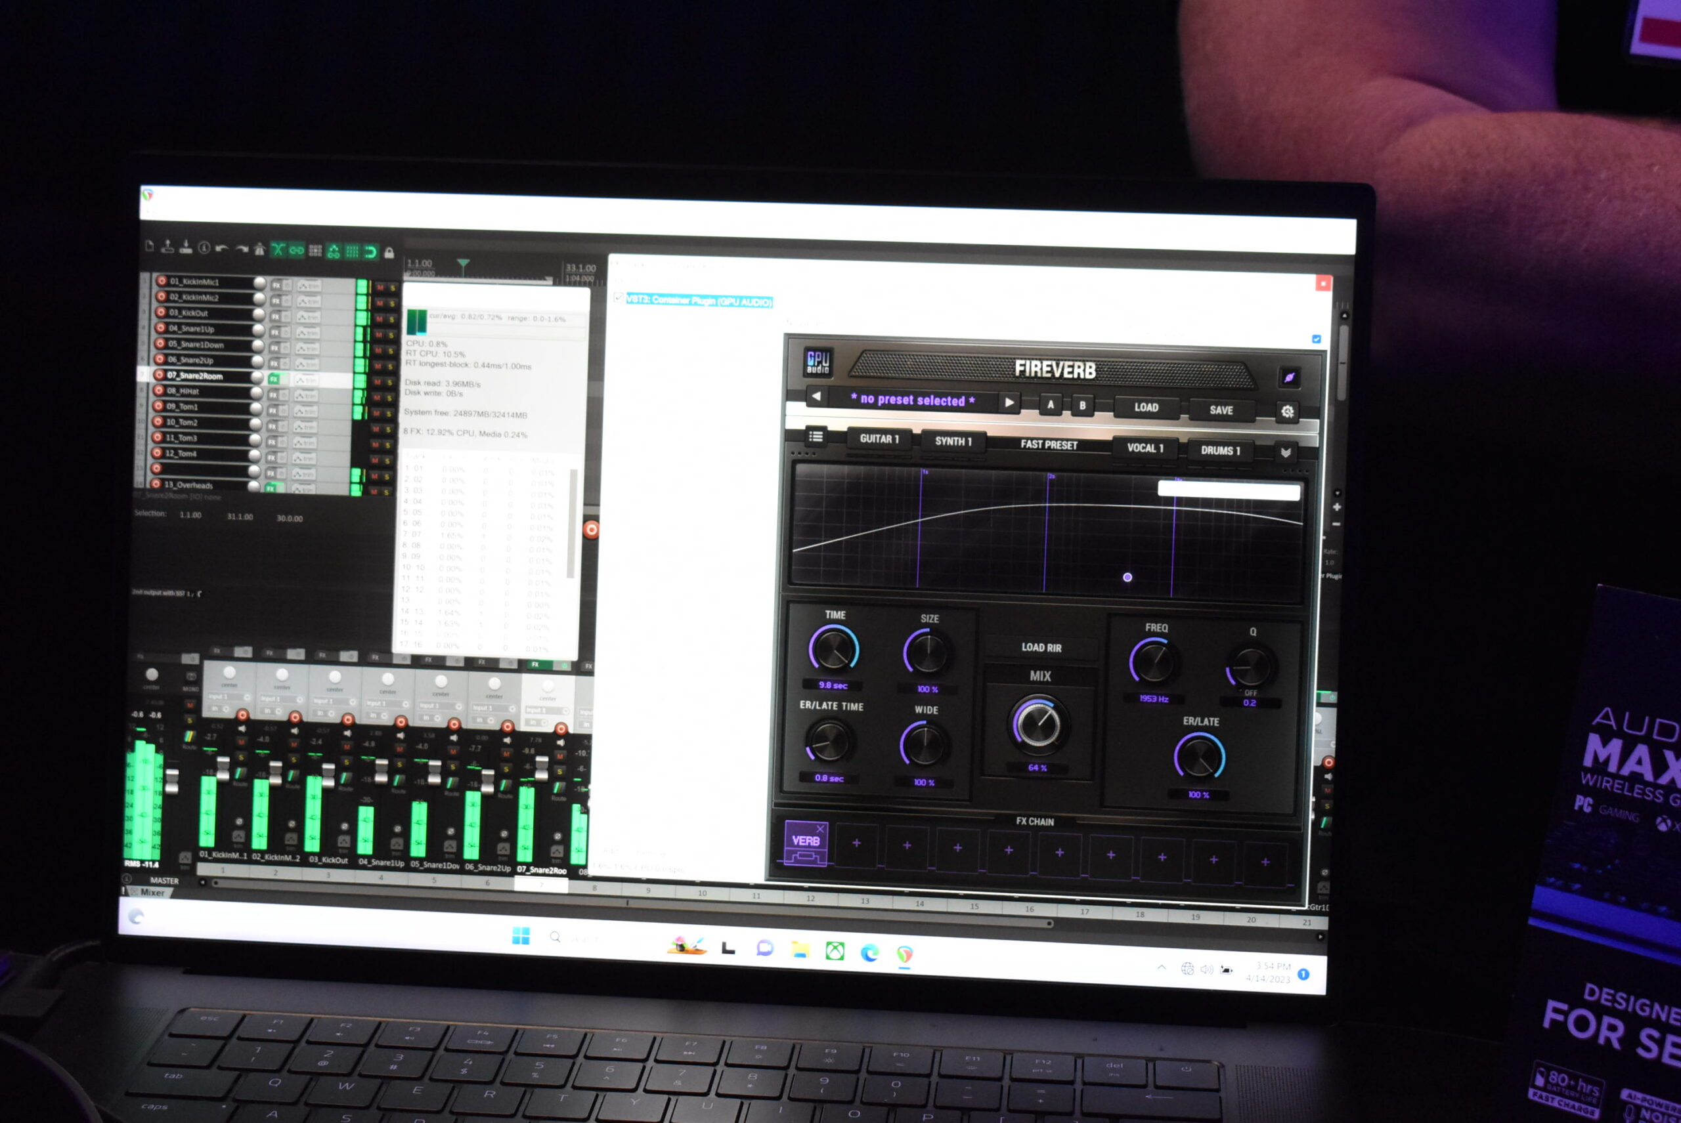
Task: Click the master channel fader
Action: pyautogui.click(x=171, y=782)
